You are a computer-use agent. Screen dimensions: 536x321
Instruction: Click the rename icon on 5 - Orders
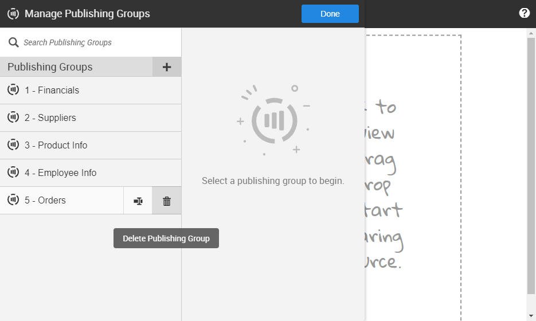[x=138, y=201]
